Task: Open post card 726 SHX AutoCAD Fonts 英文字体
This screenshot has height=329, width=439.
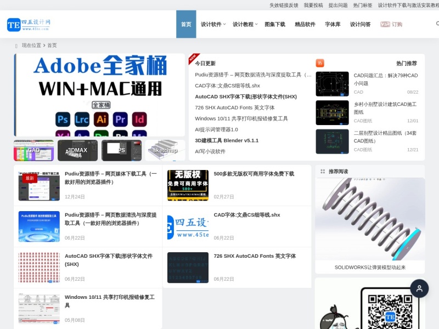Action: tap(255, 256)
